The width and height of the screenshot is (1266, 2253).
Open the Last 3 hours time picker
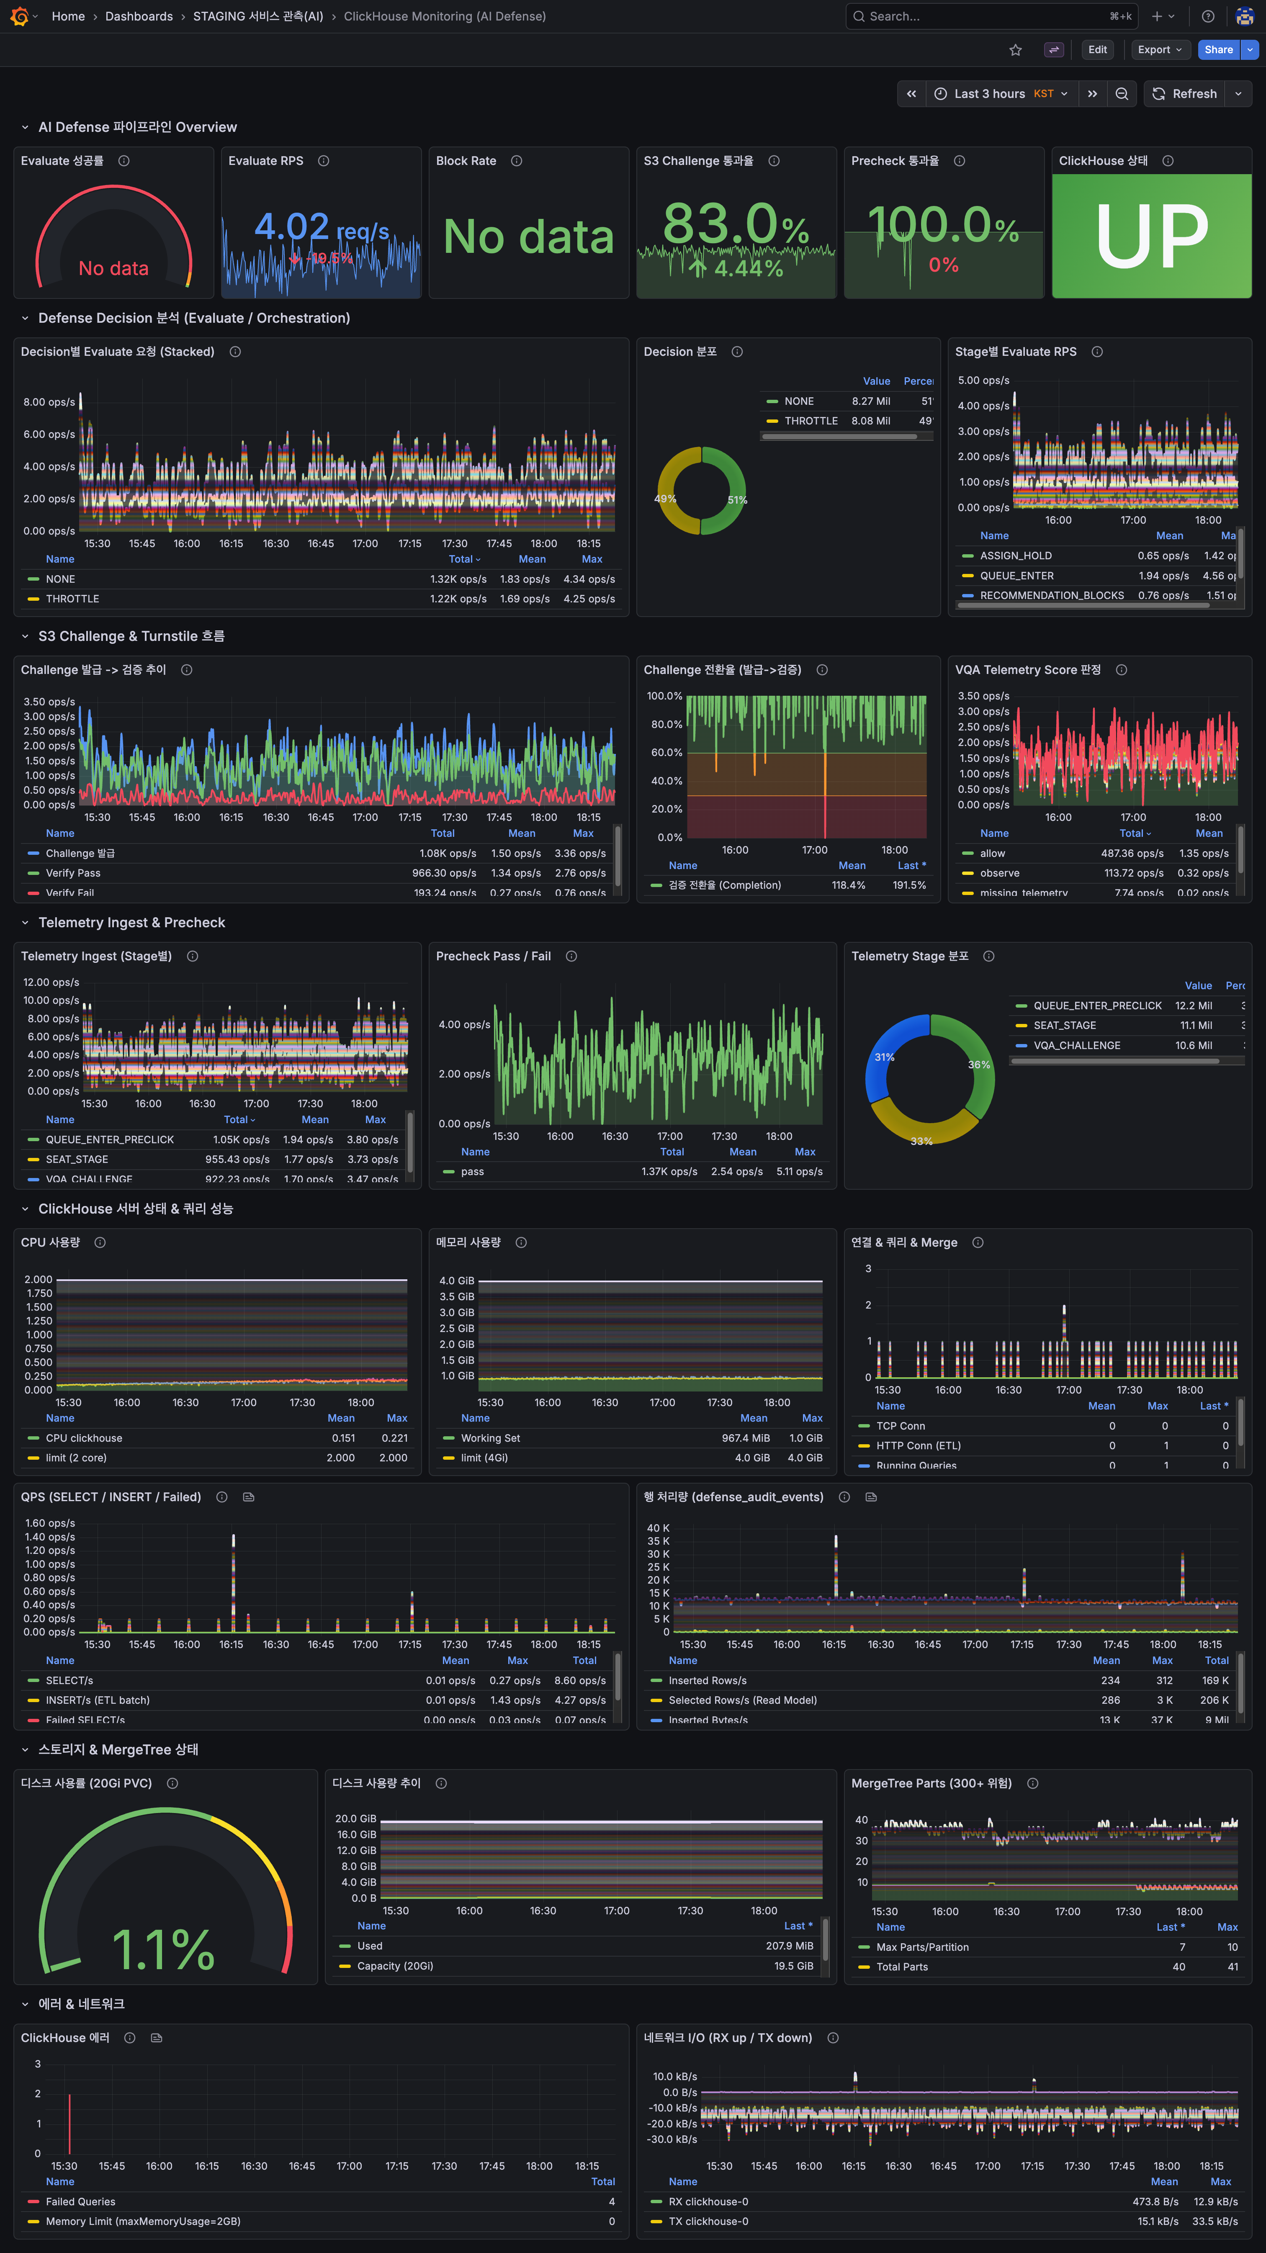1002,94
